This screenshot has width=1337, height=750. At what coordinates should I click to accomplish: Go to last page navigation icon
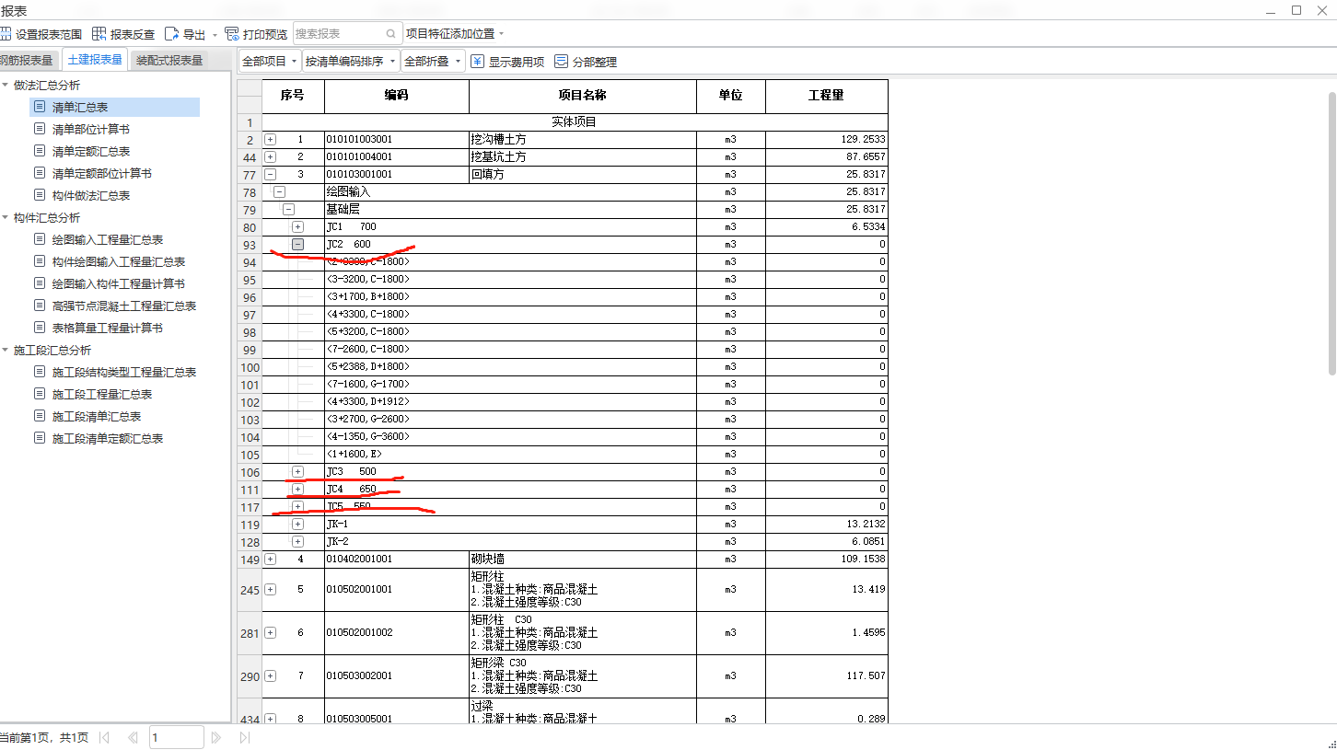coord(244,737)
